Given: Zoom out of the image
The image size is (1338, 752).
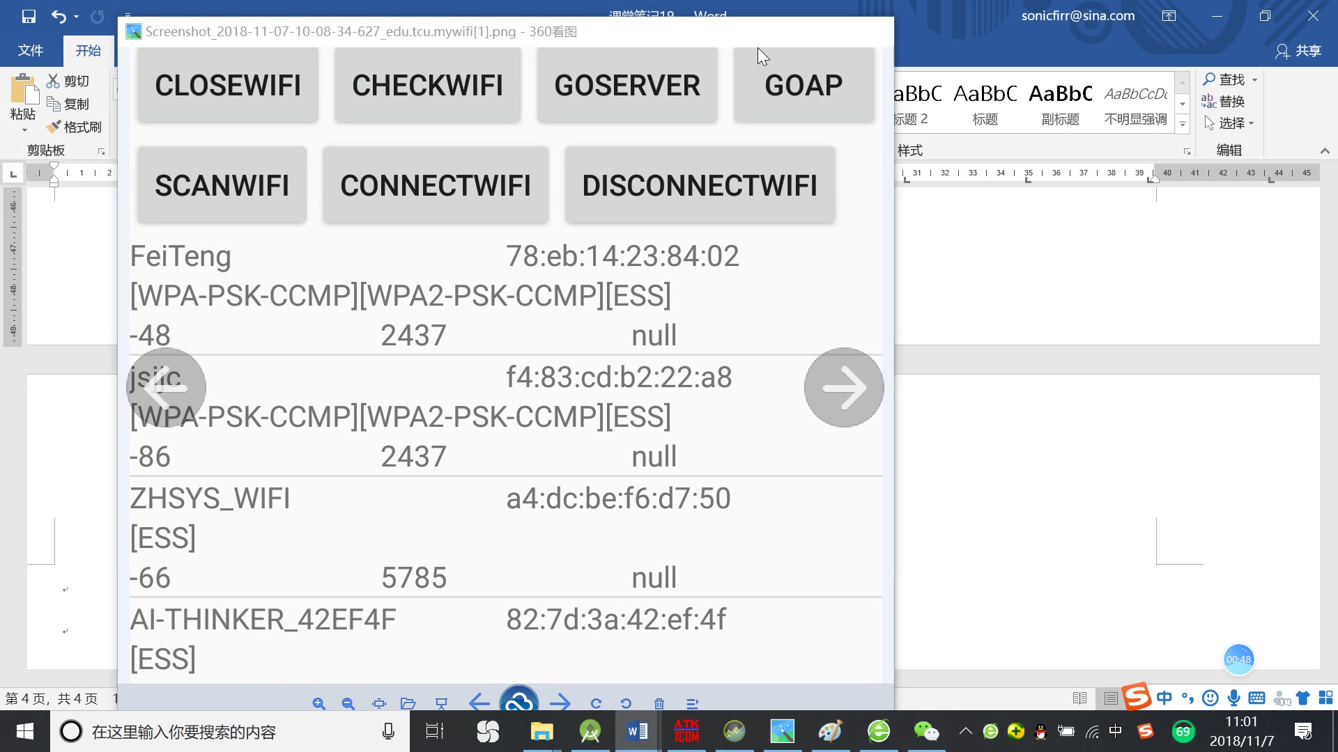Looking at the screenshot, I should tap(348, 703).
